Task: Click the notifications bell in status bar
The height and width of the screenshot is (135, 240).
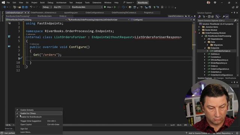Action: tap(237, 133)
